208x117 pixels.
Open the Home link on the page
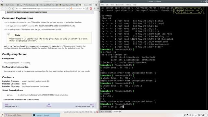coord(49,106)
